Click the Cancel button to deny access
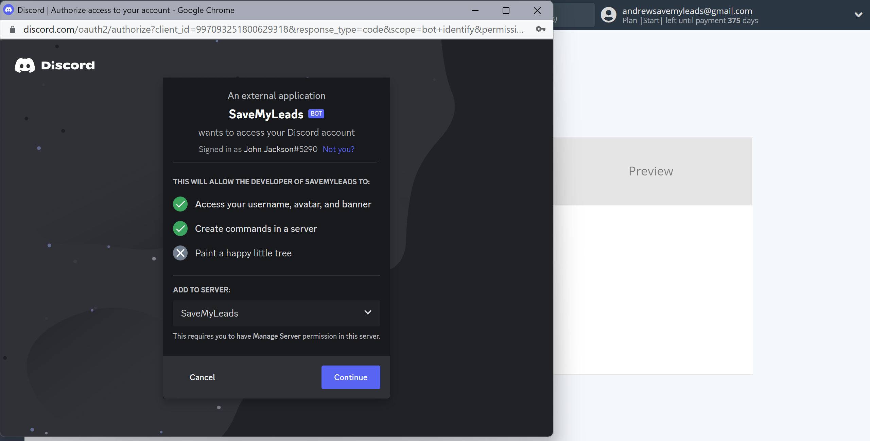Image resolution: width=870 pixels, height=441 pixels. 202,377
